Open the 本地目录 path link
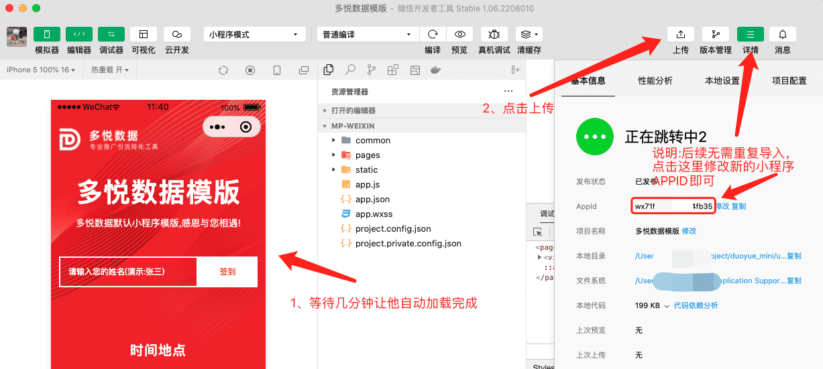Screen dimensions: 823x369 710,256
